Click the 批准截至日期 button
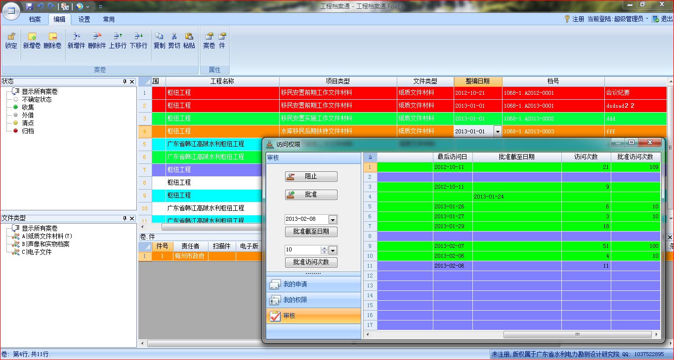Viewport: 674px width, 360px height. (x=311, y=232)
